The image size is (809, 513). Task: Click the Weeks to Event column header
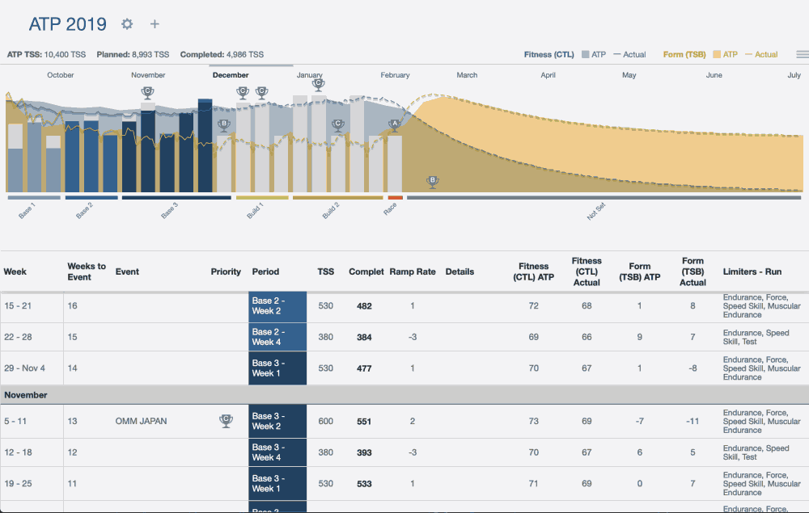pyautogui.click(x=87, y=271)
